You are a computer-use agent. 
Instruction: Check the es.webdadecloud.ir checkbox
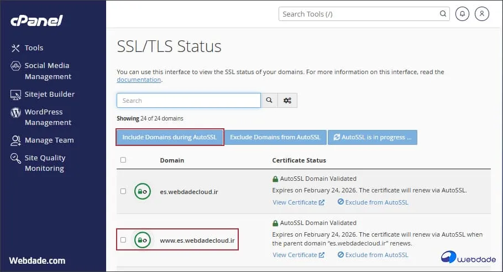pyautogui.click(x=123, y=191)
